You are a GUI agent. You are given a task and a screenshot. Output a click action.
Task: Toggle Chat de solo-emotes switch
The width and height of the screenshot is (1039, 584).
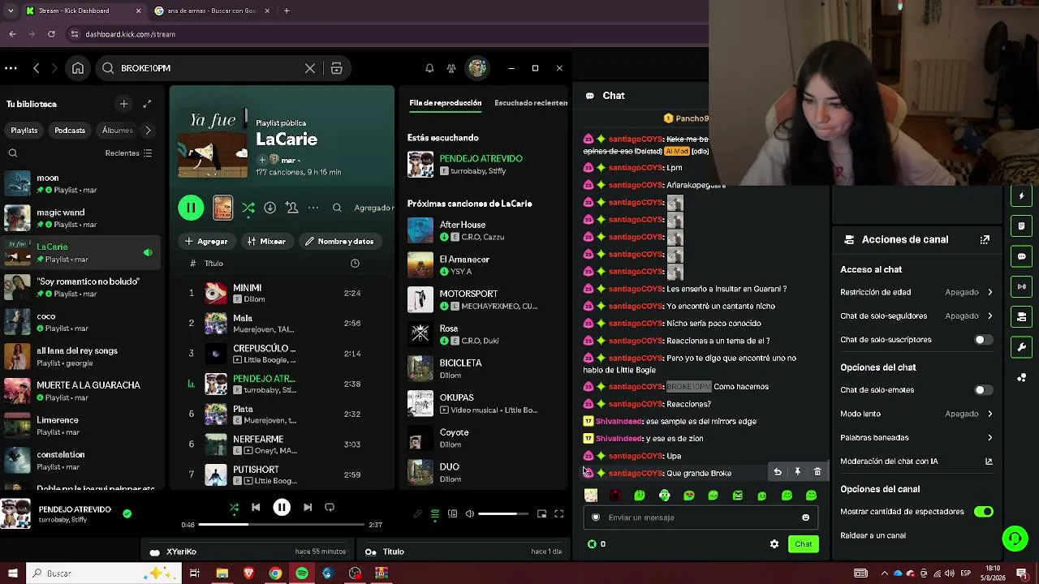pos(983,390)
